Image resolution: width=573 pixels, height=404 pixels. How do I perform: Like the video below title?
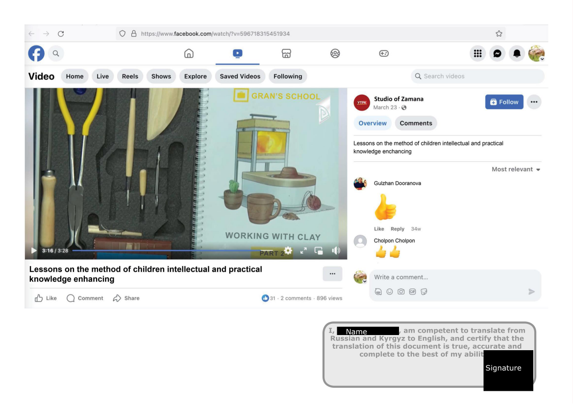coord(46,298)
